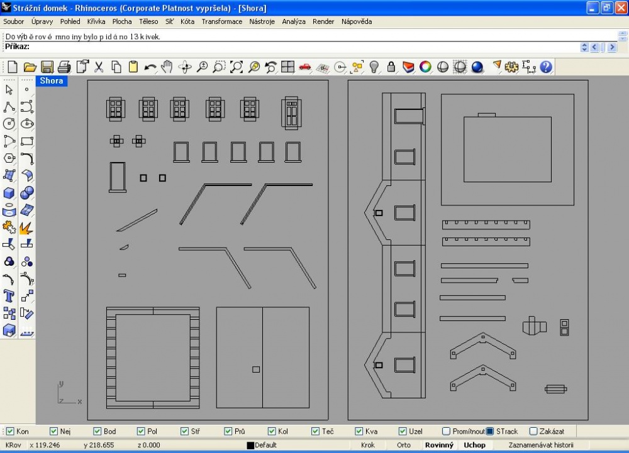The width and height of the screenshot is (629, 453).
Task: Click the four viewports layout icon
Action: [287, 67]
